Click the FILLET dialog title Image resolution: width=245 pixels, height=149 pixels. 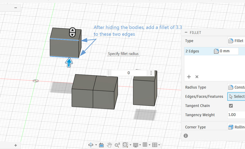pyautogui.click(x=195, y=33)
